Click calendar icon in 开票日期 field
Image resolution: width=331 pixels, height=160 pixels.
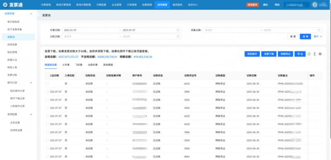click(x=178, y=30)
